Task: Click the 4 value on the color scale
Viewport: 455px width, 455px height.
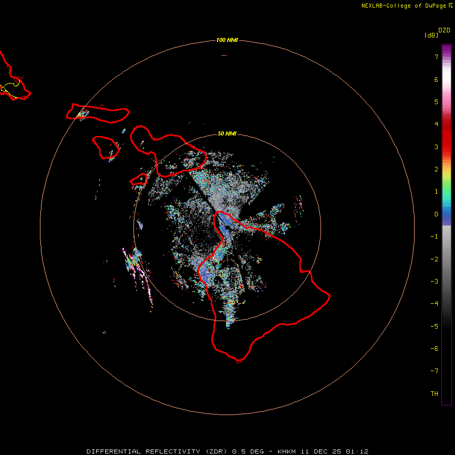Action: (436, 124)
